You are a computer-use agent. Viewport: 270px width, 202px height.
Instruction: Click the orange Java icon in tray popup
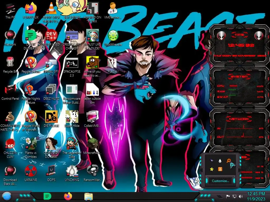220,169
